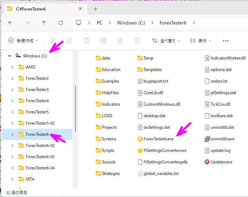Open the 並べ替え sort dropdown

coord(166,41)
